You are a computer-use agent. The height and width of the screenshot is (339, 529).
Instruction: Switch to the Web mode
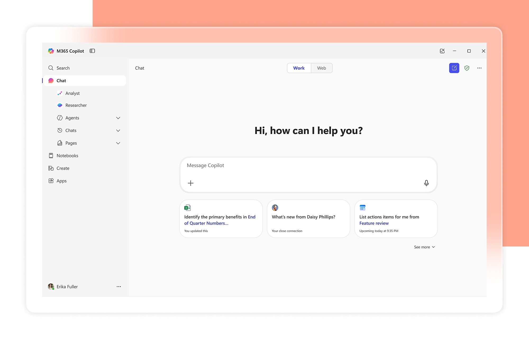click(321, 68)
